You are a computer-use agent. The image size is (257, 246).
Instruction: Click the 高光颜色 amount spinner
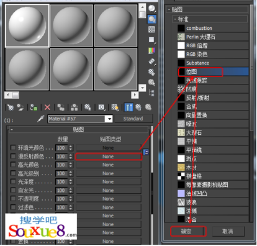click(x=71, y=165)
